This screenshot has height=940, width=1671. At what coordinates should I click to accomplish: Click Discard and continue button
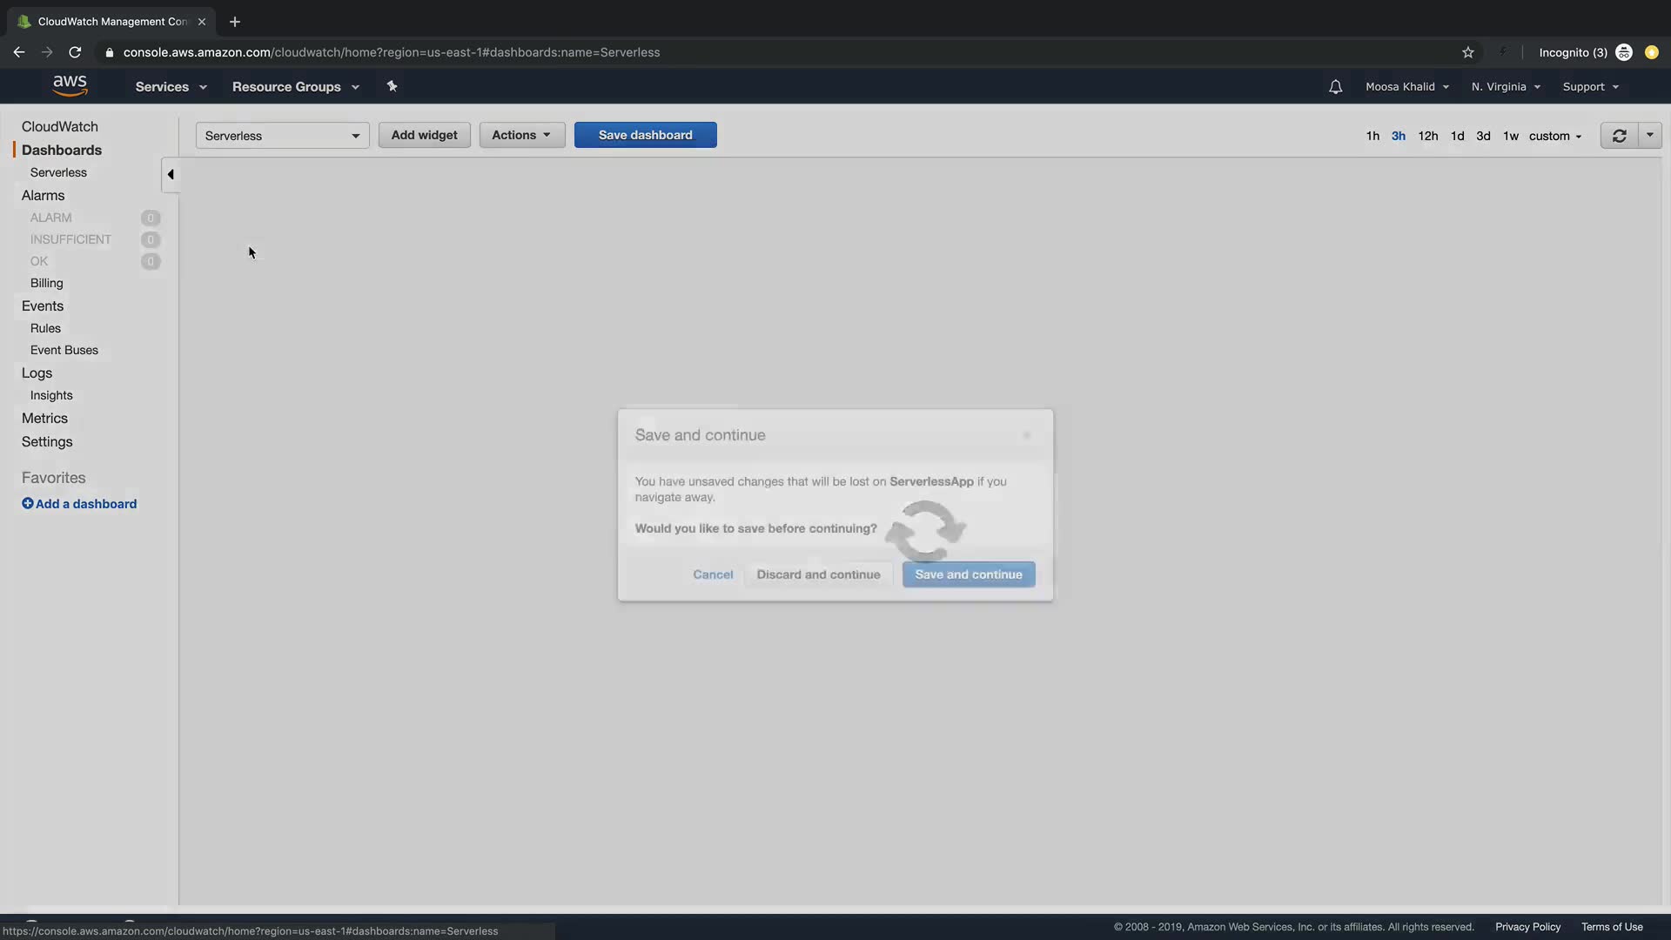(x=818, y=574)
